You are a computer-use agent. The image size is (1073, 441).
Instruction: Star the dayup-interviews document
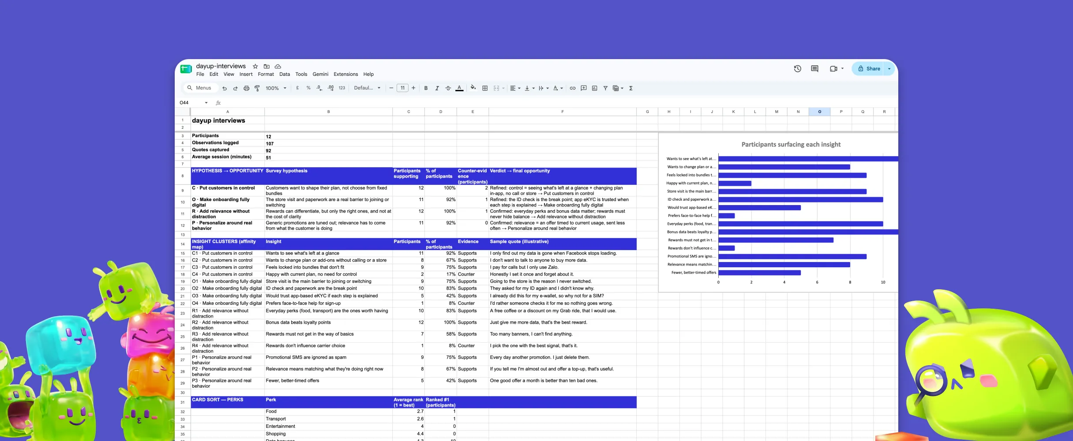tap(255, 66)
